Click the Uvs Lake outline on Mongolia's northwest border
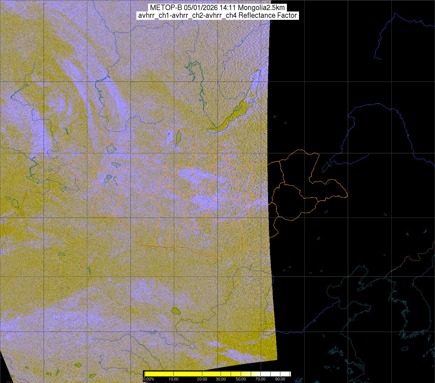435x383 pixels. pos(110,148)
